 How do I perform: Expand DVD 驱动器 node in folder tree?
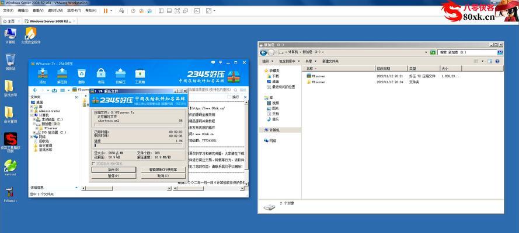34,132
